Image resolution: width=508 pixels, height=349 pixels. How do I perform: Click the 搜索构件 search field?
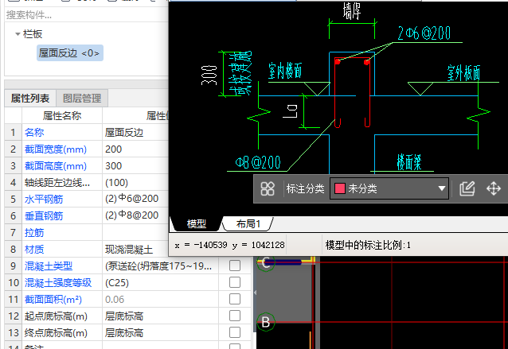coord(86,15)
